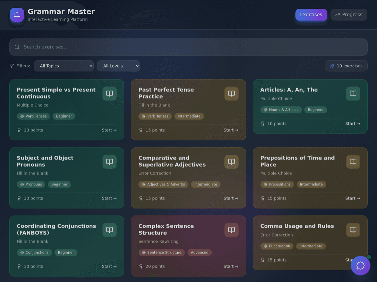This screenshot has width=377, height=282.
Task: Click the filter funnel icon
Action: (12, 66)
